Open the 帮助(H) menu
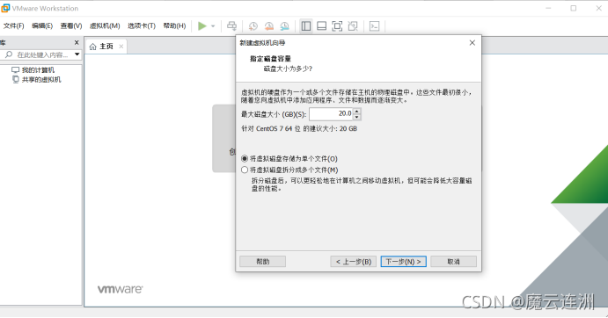608x318 pixels. 174,26
